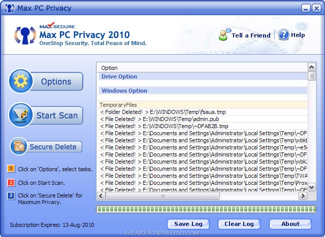Screen dimensions: 325x237
Task: Click the horizontal scrollbar thumb
Action: click(x=162, y=195)
